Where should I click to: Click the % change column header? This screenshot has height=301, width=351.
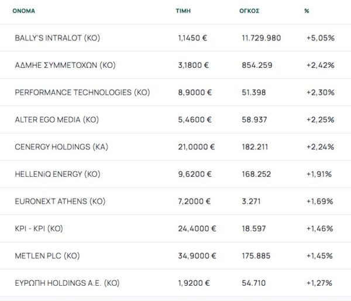click(x=307, y=11)
